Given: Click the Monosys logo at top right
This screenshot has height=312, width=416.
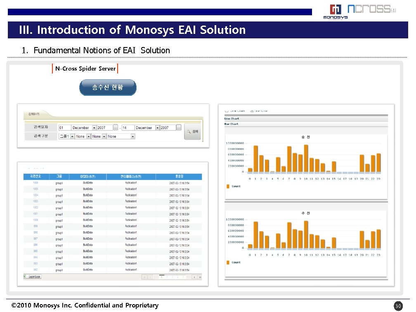Looking at the screenshot, I should pyautogui.click(x=335, y=11).
